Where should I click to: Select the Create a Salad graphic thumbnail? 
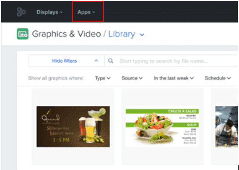(162, 126)
